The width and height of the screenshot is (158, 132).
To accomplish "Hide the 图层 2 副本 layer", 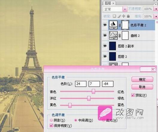I will tap(105, 46).
